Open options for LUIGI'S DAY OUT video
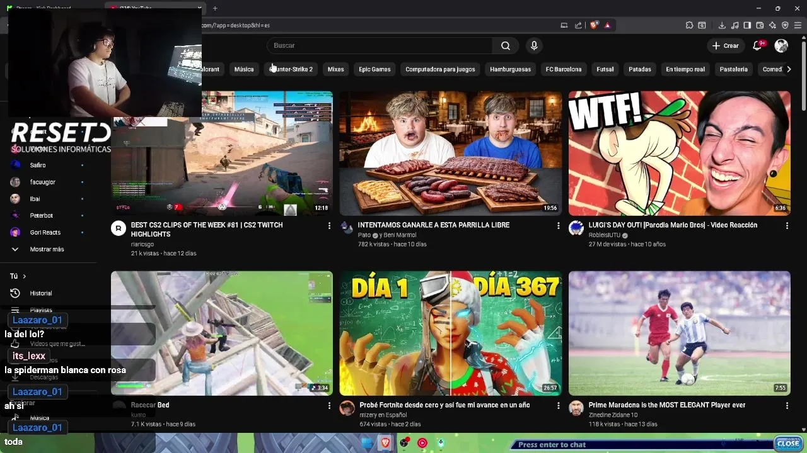807x453 pixels. coord(787,225)
